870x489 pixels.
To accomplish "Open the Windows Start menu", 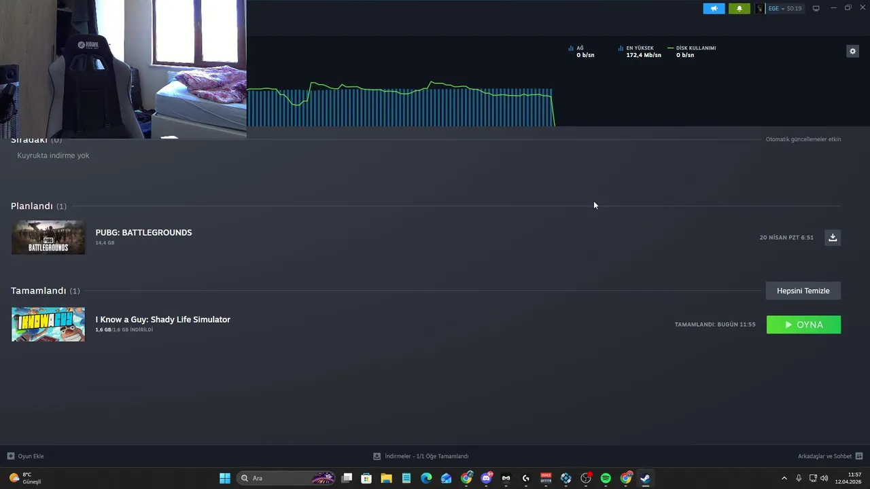I will point(225,478).
